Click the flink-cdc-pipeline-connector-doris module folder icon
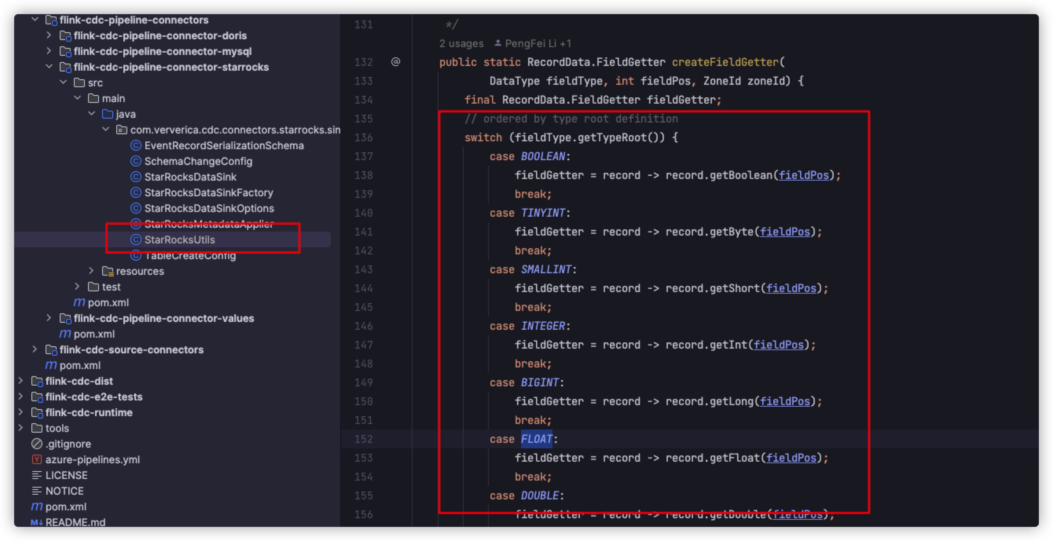Viewport: 1053px width, 541px height. tap(65, 36)
